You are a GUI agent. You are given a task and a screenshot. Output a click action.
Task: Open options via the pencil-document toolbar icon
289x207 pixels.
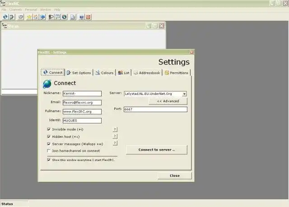(x=12, y=17)
